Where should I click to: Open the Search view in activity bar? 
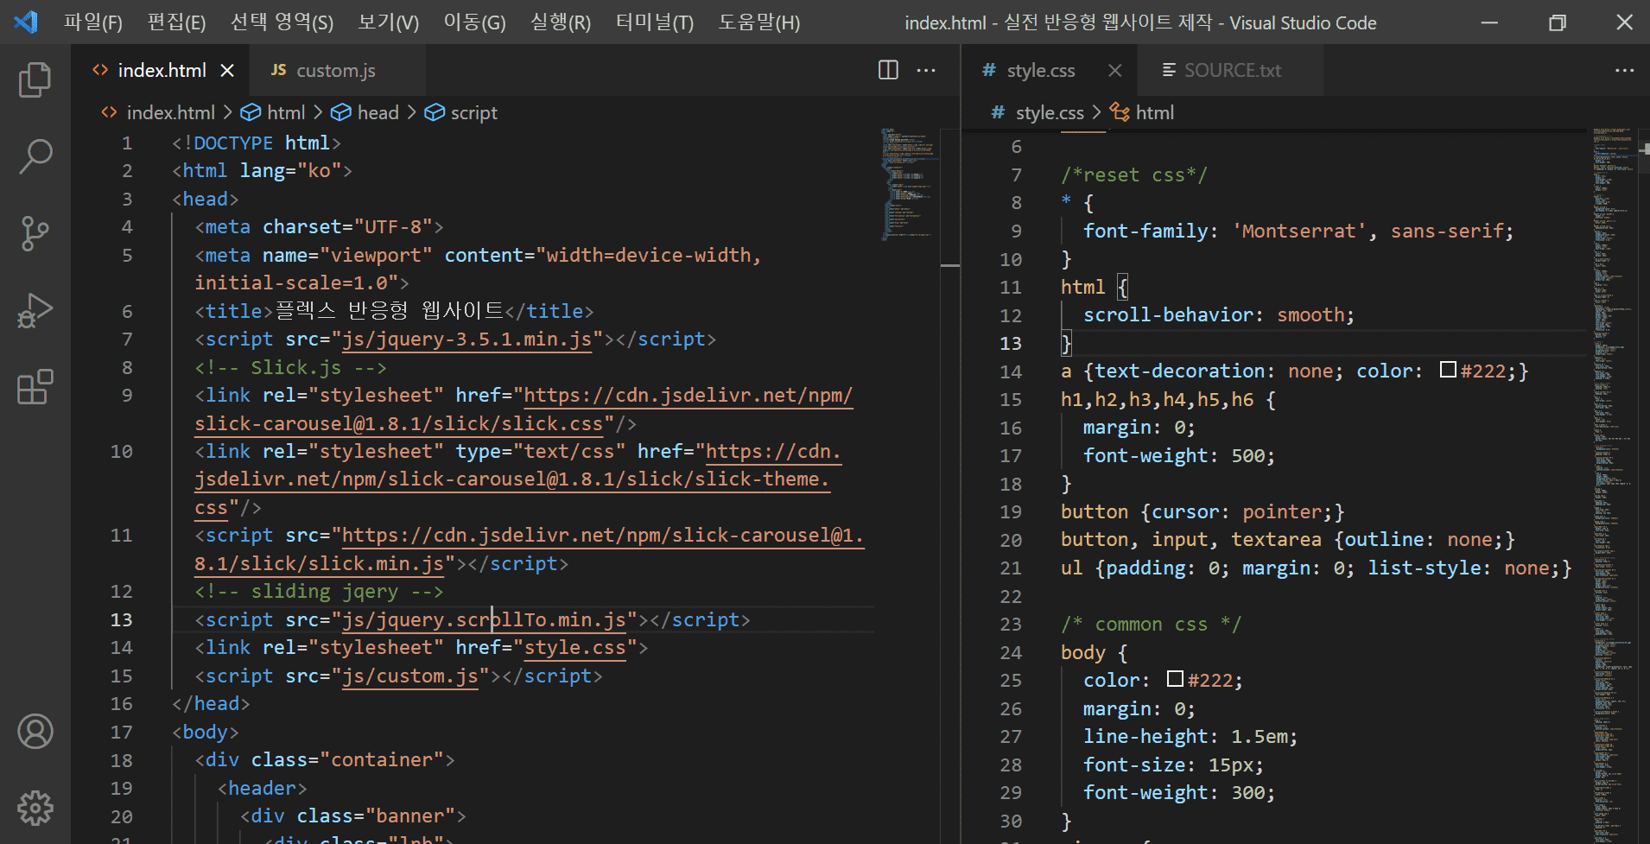[35, 156]
